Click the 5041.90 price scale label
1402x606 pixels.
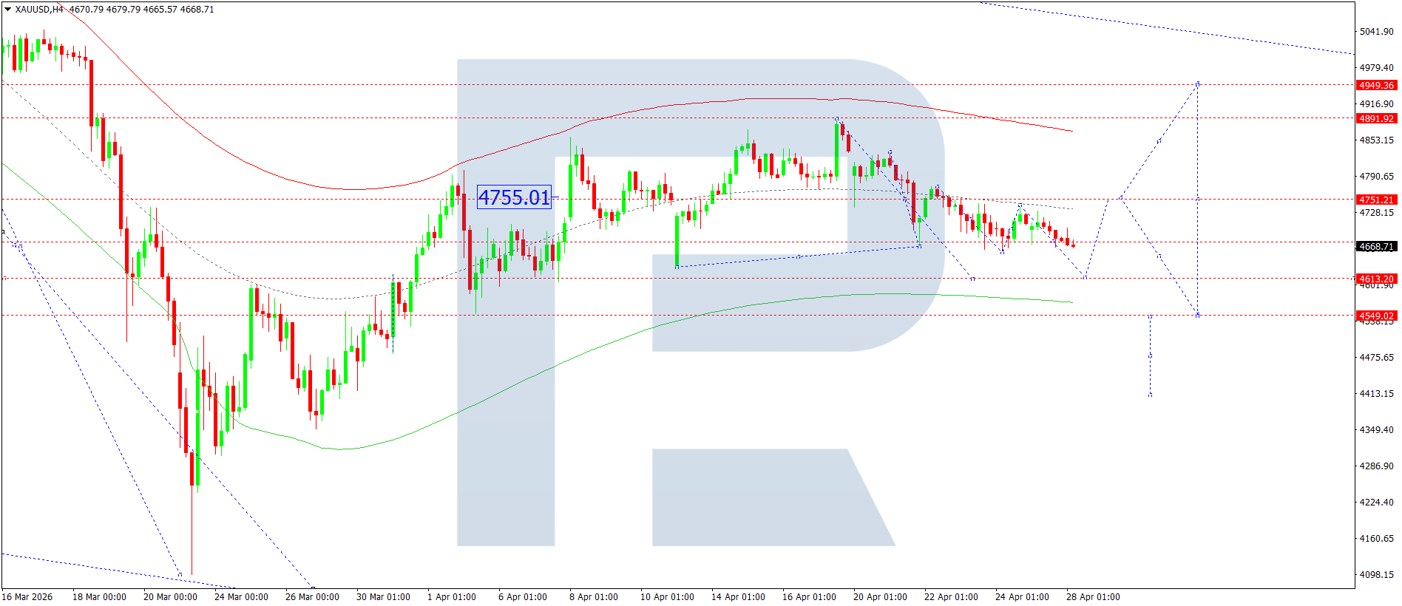point(1375,32)
